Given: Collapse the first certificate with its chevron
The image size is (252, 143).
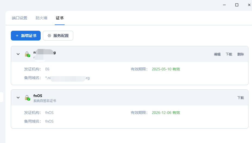Looking at the screenshot, I should click(18, 54).
